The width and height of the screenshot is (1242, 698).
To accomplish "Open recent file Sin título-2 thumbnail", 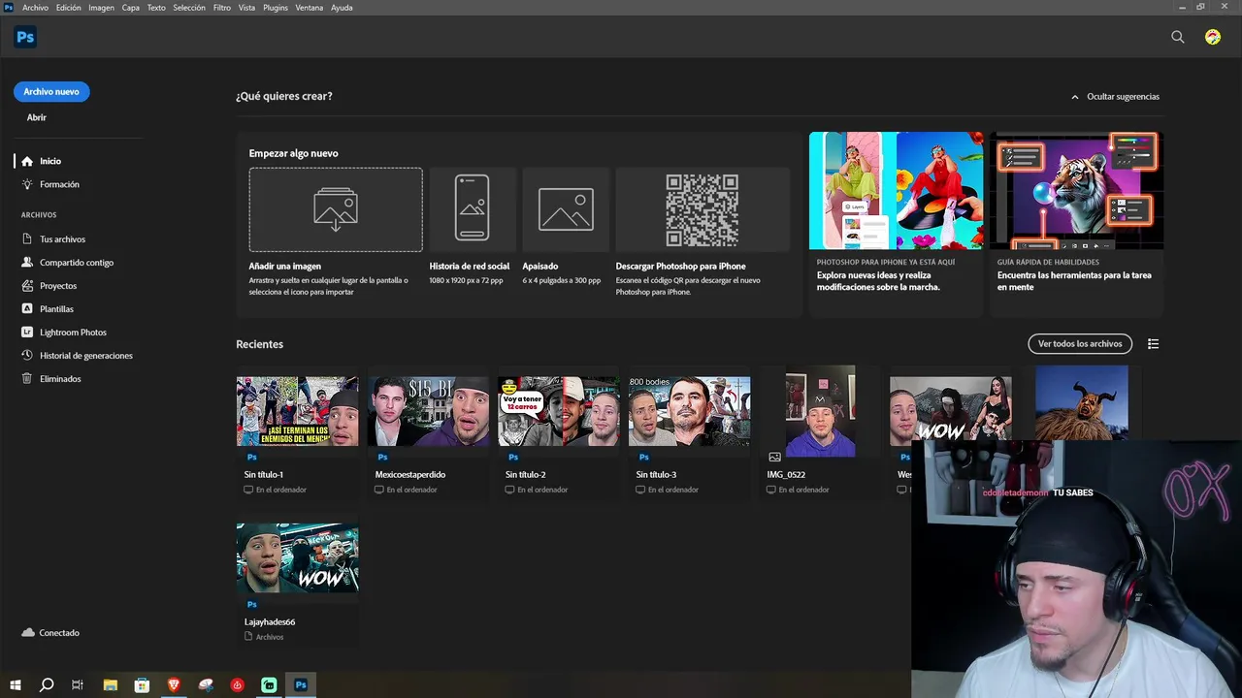I will [558, 411].
